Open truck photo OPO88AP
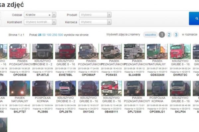The image size is (199, 132). click(x=89, y=51)
